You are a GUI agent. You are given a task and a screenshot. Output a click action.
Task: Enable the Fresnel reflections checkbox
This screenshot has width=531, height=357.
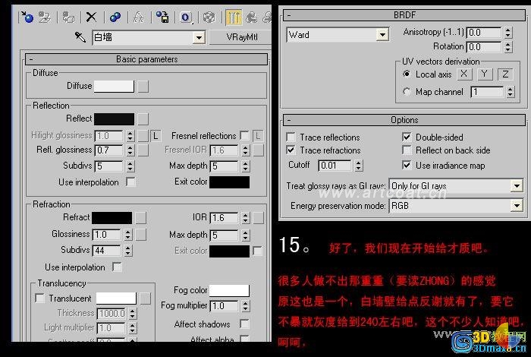pos(244,136)
